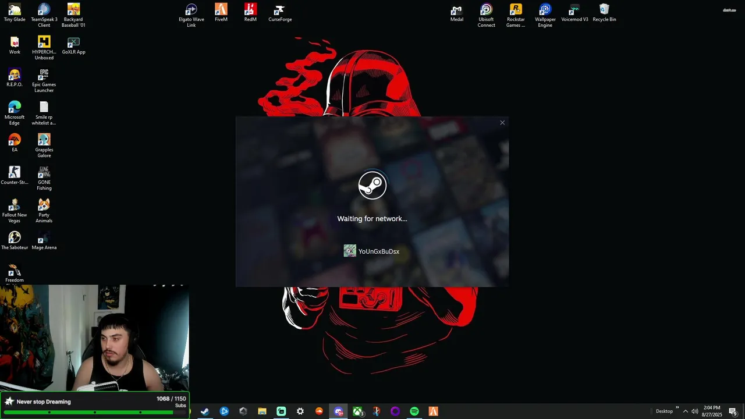Open Settings gear on the taskbar
745x419 pixels.
tap(300, 411)
